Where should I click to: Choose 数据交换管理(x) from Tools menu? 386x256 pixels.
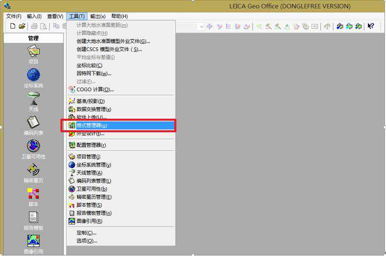(x=121, y=109)
